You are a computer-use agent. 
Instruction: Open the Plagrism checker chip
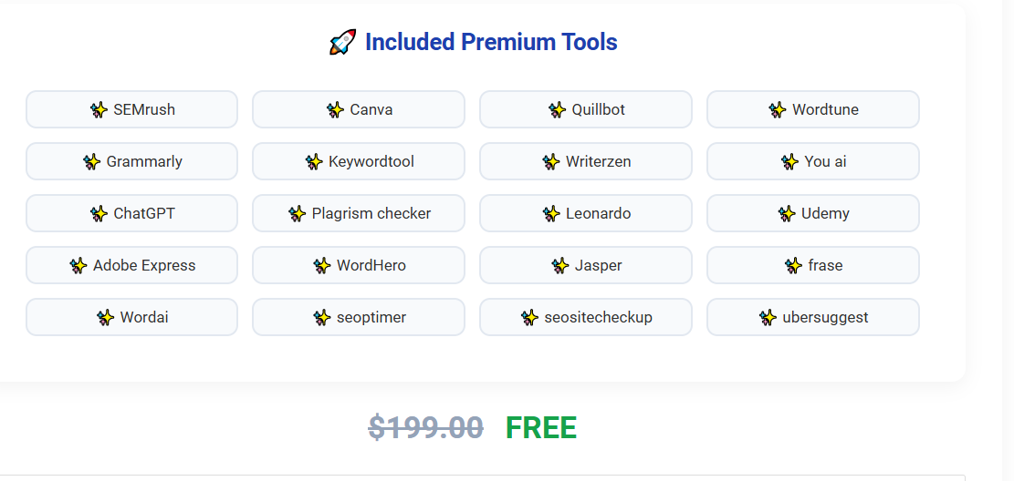point(359,213)
